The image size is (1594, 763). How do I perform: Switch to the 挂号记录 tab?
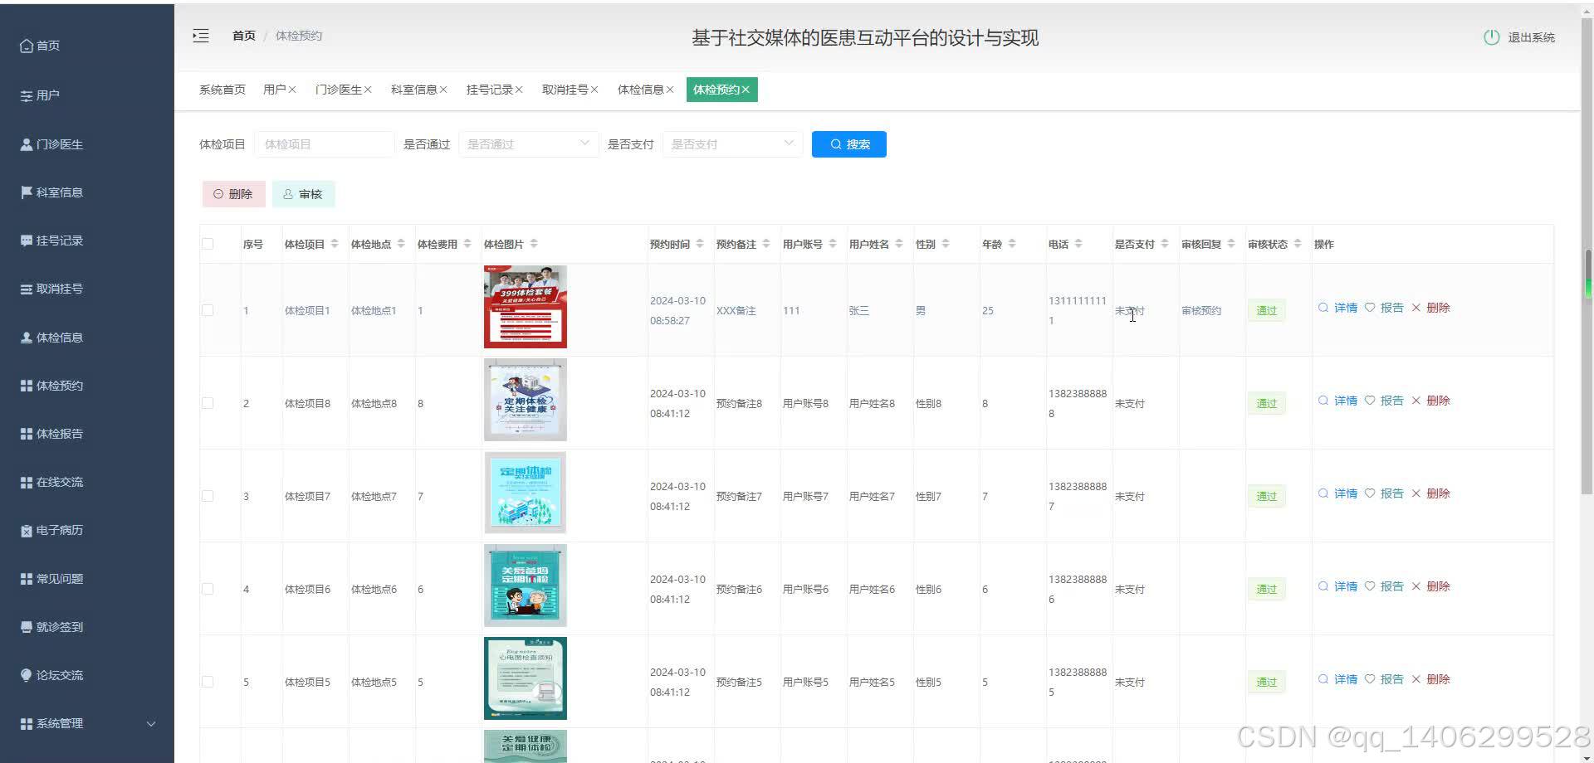coord(489,90)
